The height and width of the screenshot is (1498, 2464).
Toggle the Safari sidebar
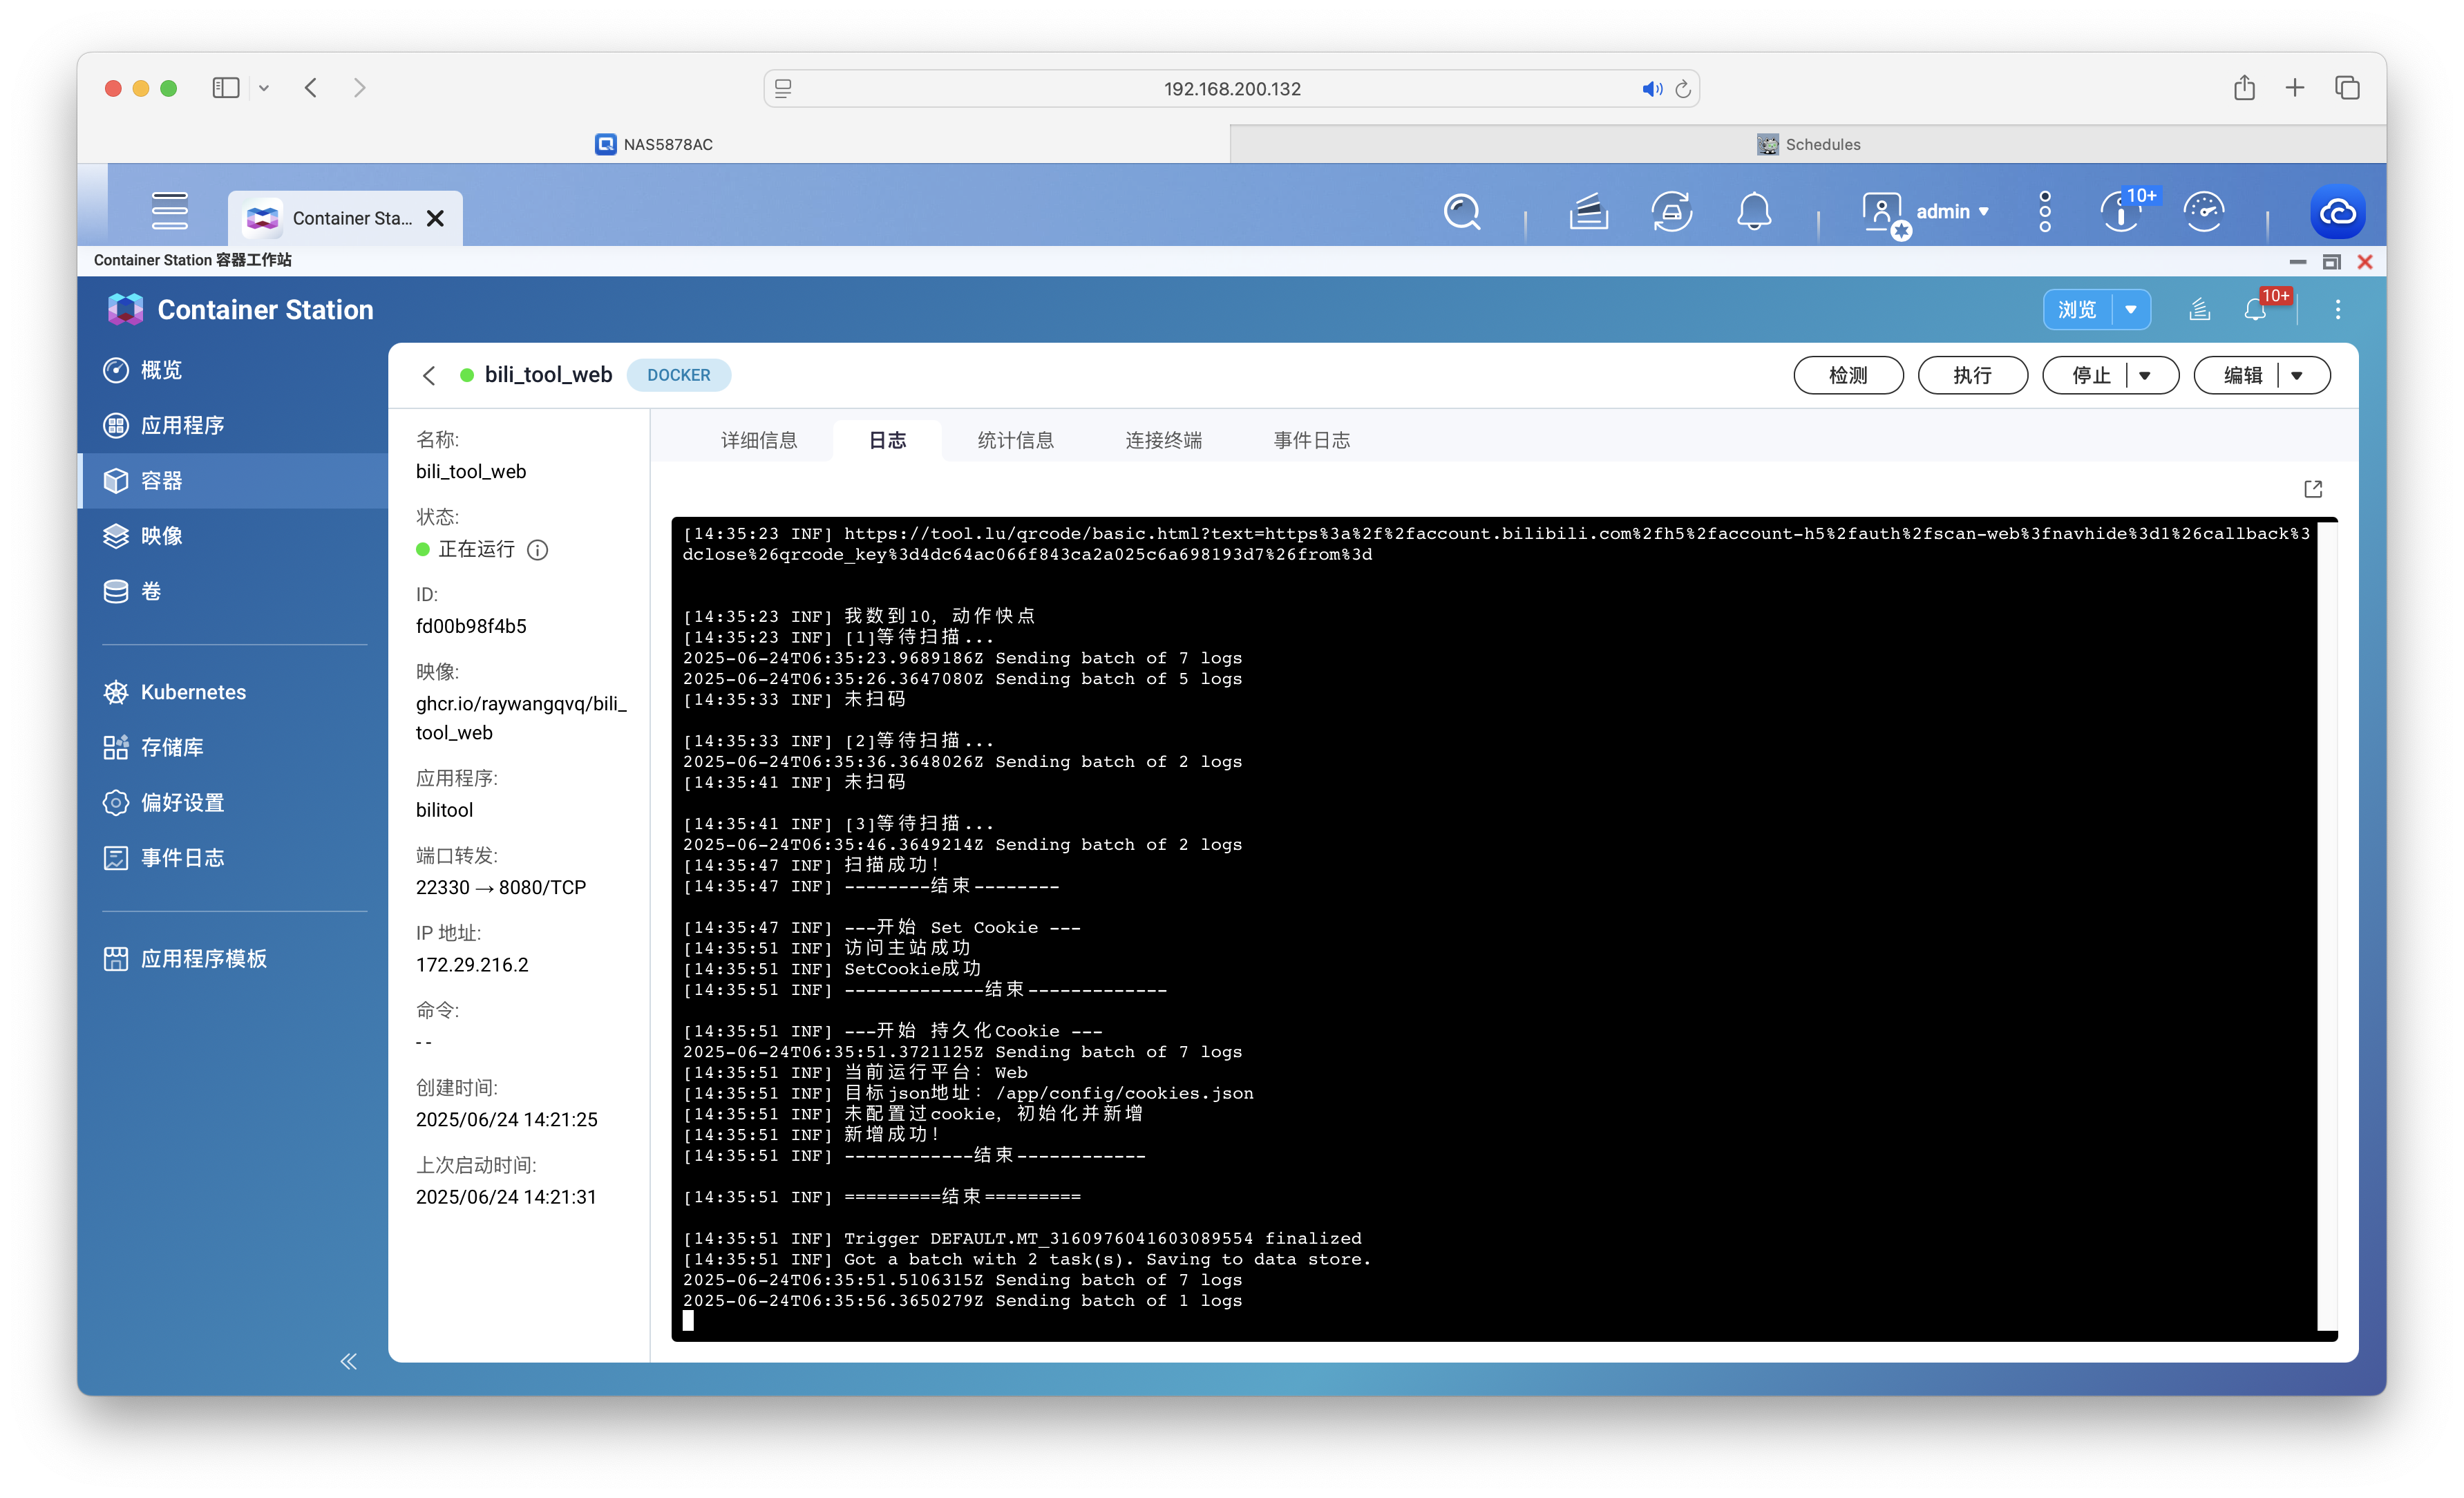(226, 88)
